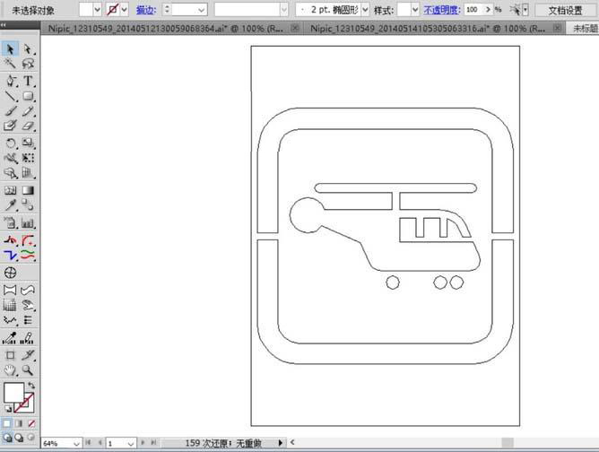
Task: Open the fill color dropdown in control bar
Action: [97, 10]
